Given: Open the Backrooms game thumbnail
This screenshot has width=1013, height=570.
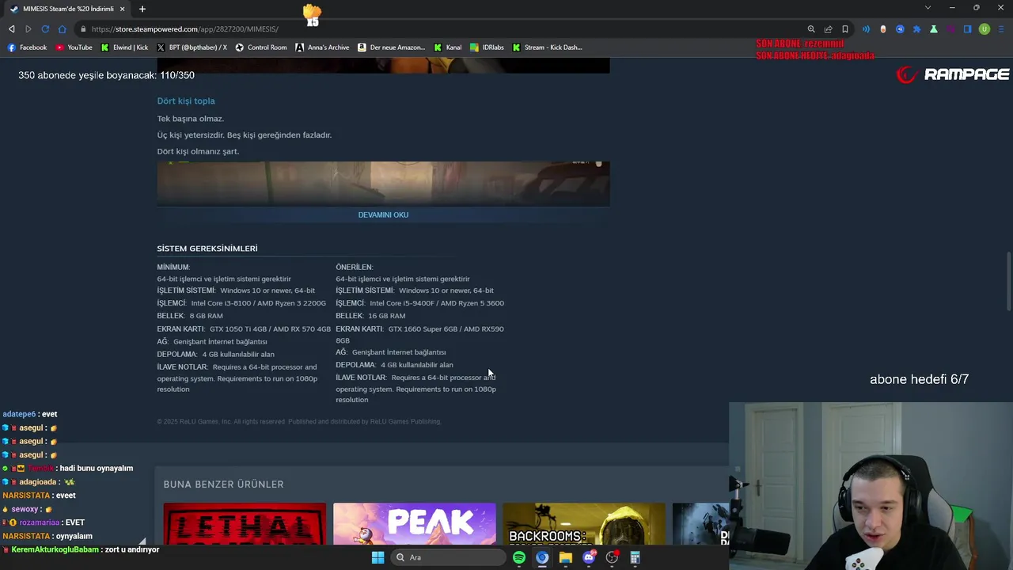Looking at the screenshot, I should click(584, 524).
